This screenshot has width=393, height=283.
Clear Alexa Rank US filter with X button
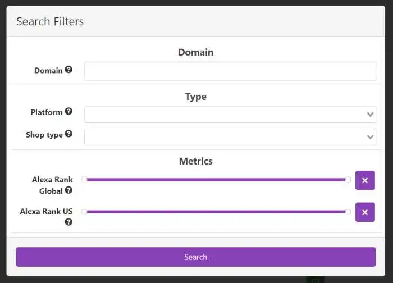pos(365,212)
